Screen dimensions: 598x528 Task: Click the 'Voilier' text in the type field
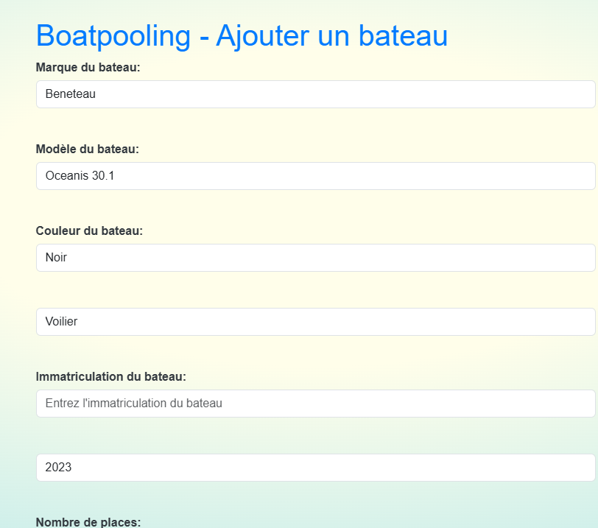tap(61, 321)
